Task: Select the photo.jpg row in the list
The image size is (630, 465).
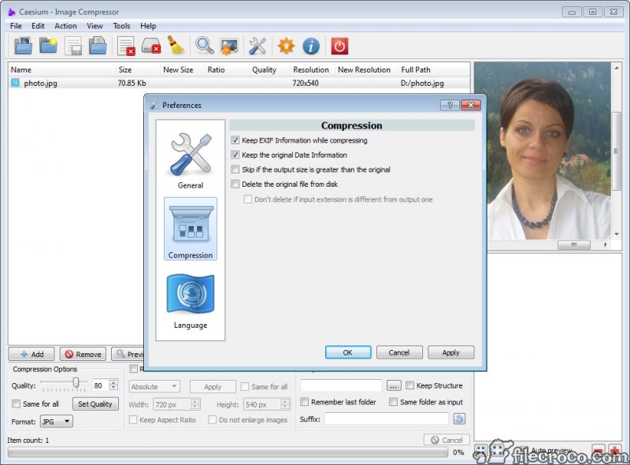Action: coord(239,83)
